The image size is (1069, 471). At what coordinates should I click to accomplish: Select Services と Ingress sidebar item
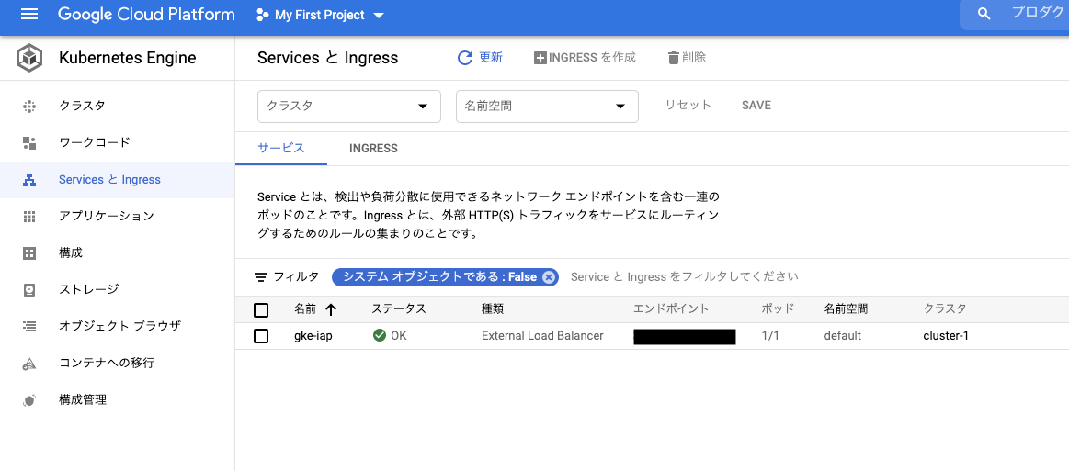point(118,180)
